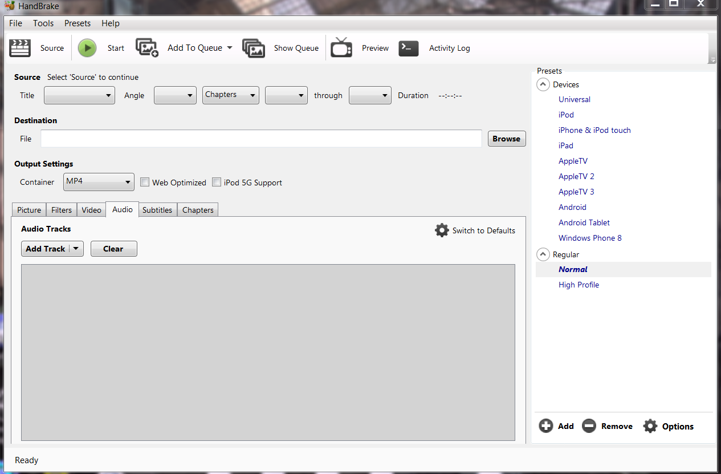
Task: Open the Tools menu
Action: pos(43,23)
